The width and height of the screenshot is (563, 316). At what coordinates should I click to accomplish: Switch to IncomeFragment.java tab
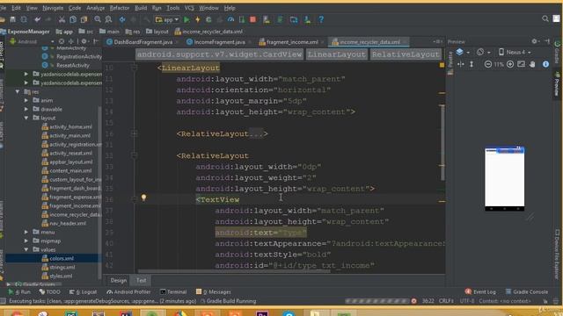coord(219,42)
